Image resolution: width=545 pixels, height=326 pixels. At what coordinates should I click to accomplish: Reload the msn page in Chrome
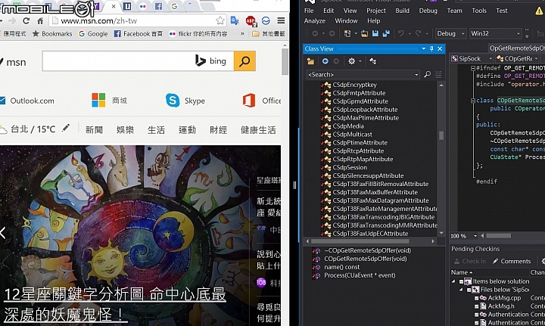pyautogui.click(x=26, y=21)
